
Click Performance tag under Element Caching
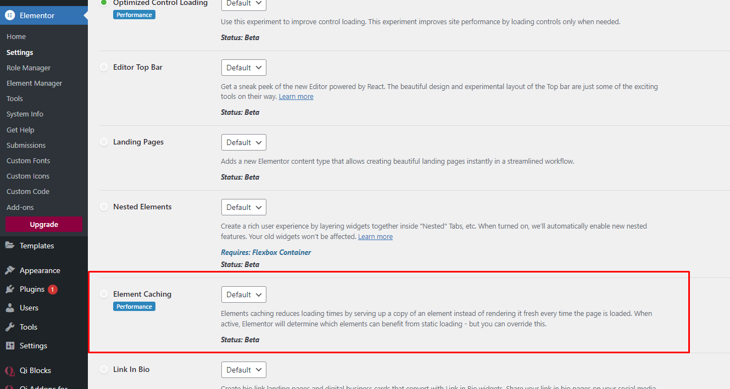134,307
